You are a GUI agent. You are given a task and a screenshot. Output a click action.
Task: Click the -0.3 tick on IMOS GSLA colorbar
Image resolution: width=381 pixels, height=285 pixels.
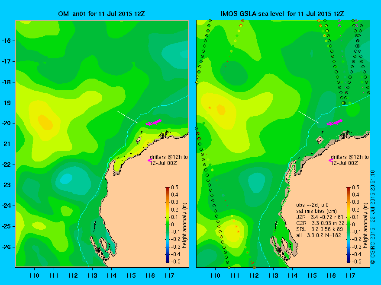click(x=356, y=247)
